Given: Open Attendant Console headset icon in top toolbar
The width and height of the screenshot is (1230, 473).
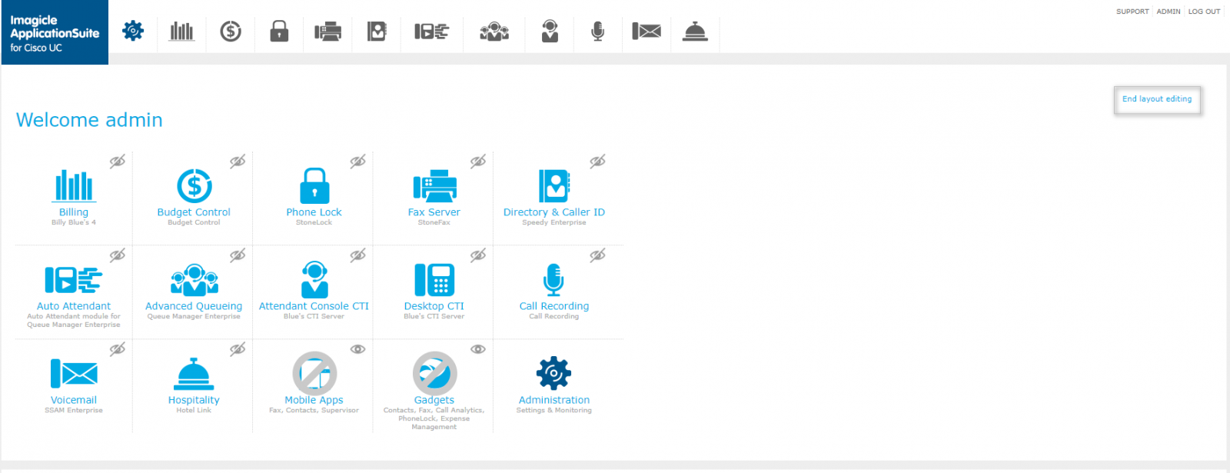Looking at the screenshot, I should click(x=550, y=31).
